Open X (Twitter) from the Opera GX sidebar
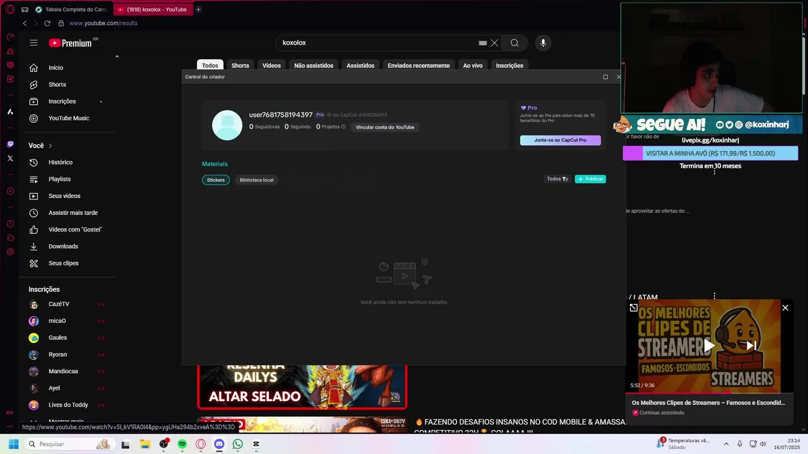Viewport: 808px width, 454px height. [x=10, y=158]
